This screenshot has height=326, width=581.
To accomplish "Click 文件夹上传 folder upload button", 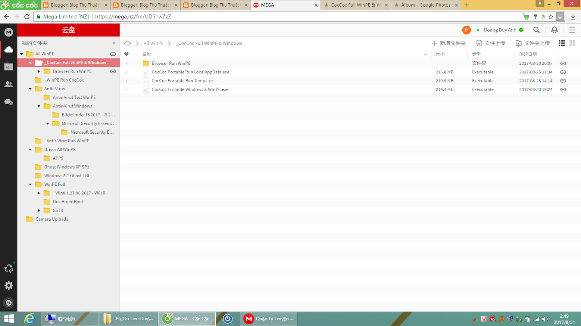I will [x=533, y=43].
